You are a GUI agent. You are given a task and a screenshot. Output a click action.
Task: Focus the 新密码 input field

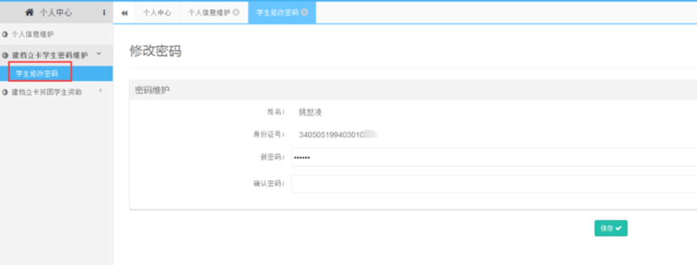(x=490, y=158)
